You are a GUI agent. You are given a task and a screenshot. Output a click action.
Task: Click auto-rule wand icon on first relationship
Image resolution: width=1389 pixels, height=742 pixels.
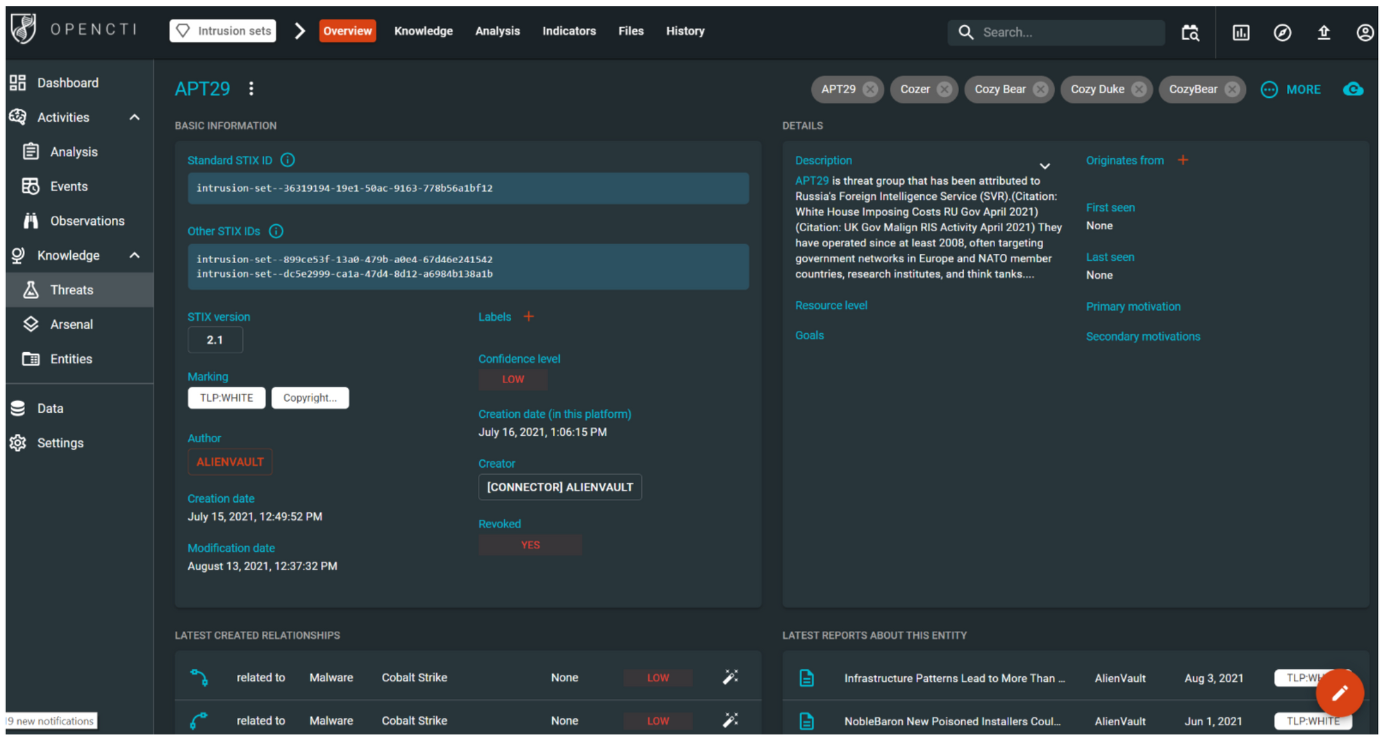click(x=730, y=677)
